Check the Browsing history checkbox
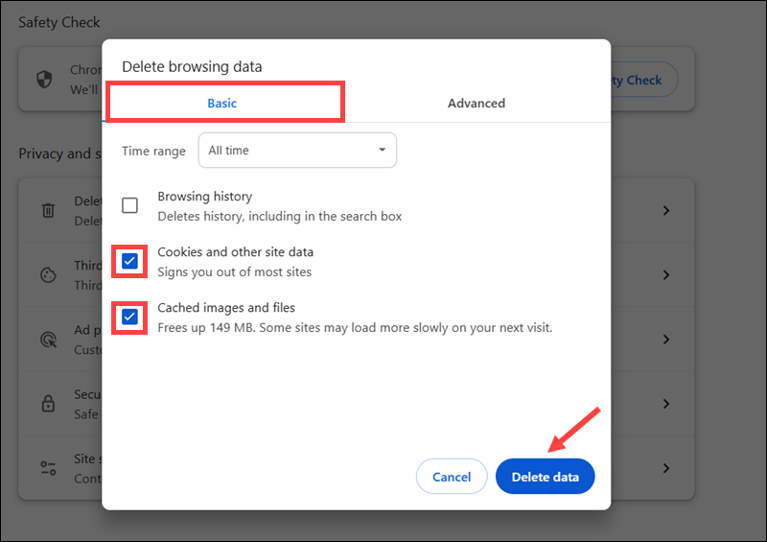This screenshot has width=767, height=542. (x=129, y=205)
